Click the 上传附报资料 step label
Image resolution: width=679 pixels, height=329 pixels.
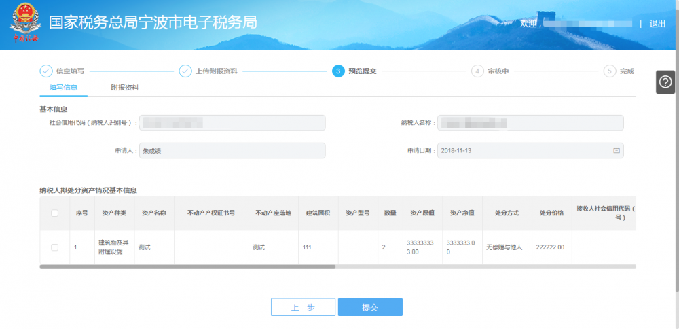coord(217,71)
